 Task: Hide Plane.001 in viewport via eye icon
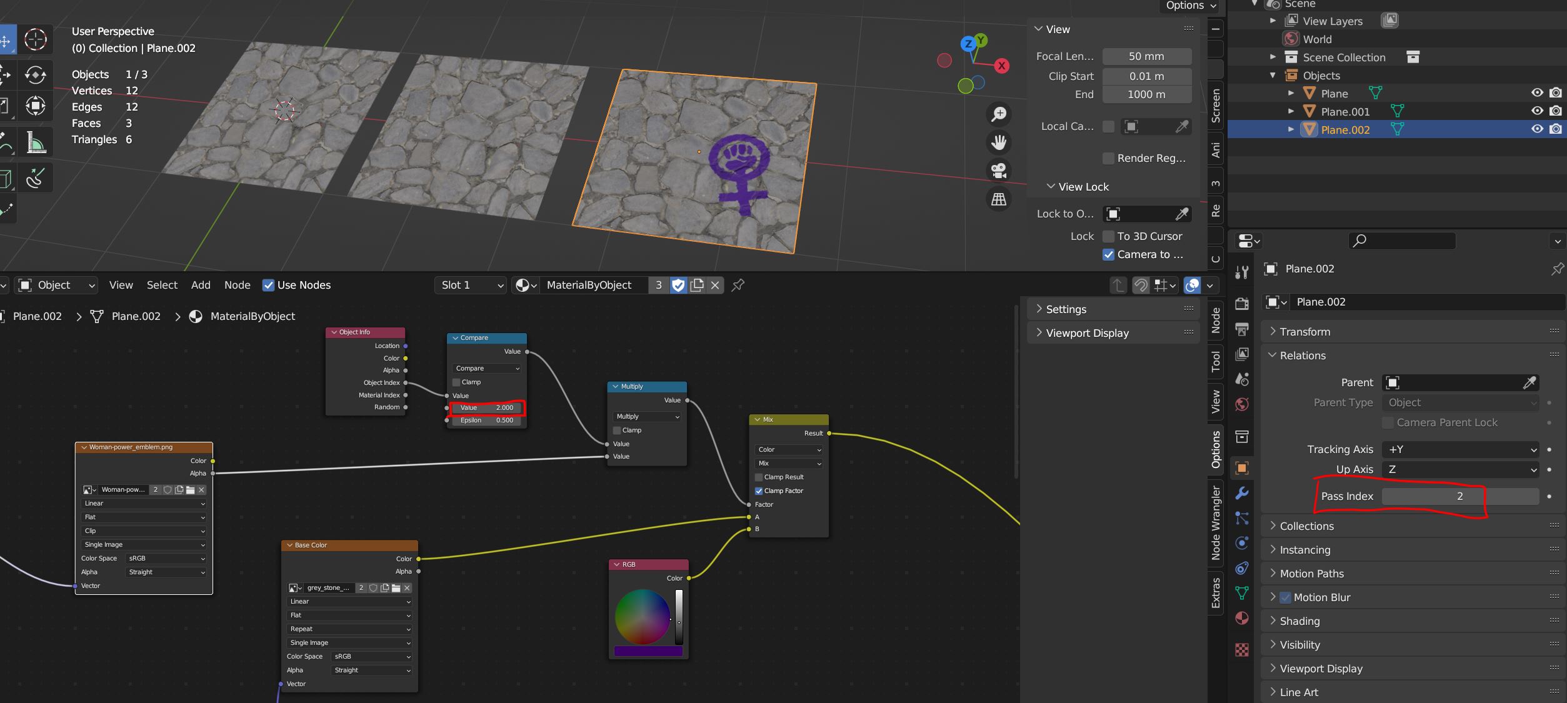click(x=1537, y=111)
